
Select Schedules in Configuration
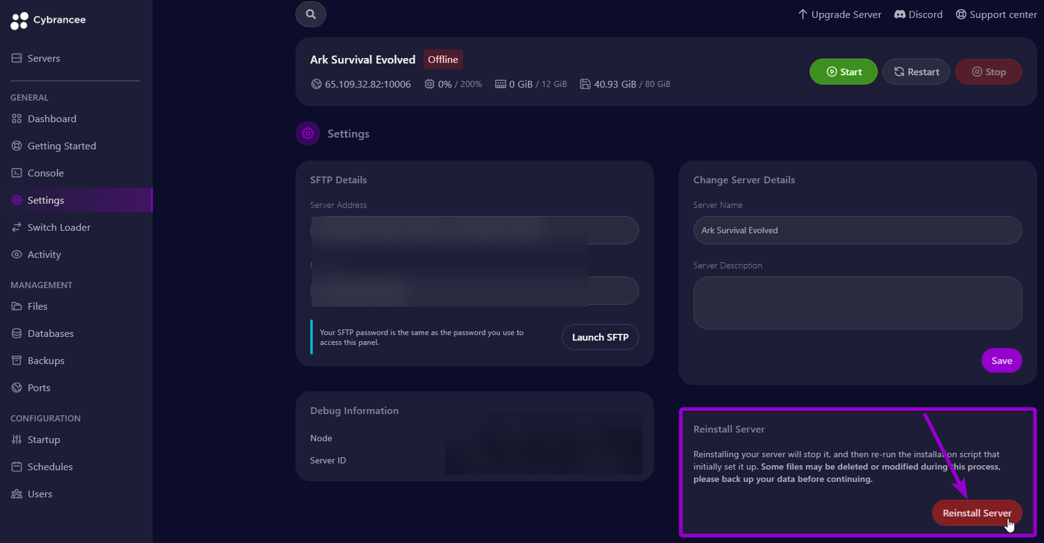50,466
